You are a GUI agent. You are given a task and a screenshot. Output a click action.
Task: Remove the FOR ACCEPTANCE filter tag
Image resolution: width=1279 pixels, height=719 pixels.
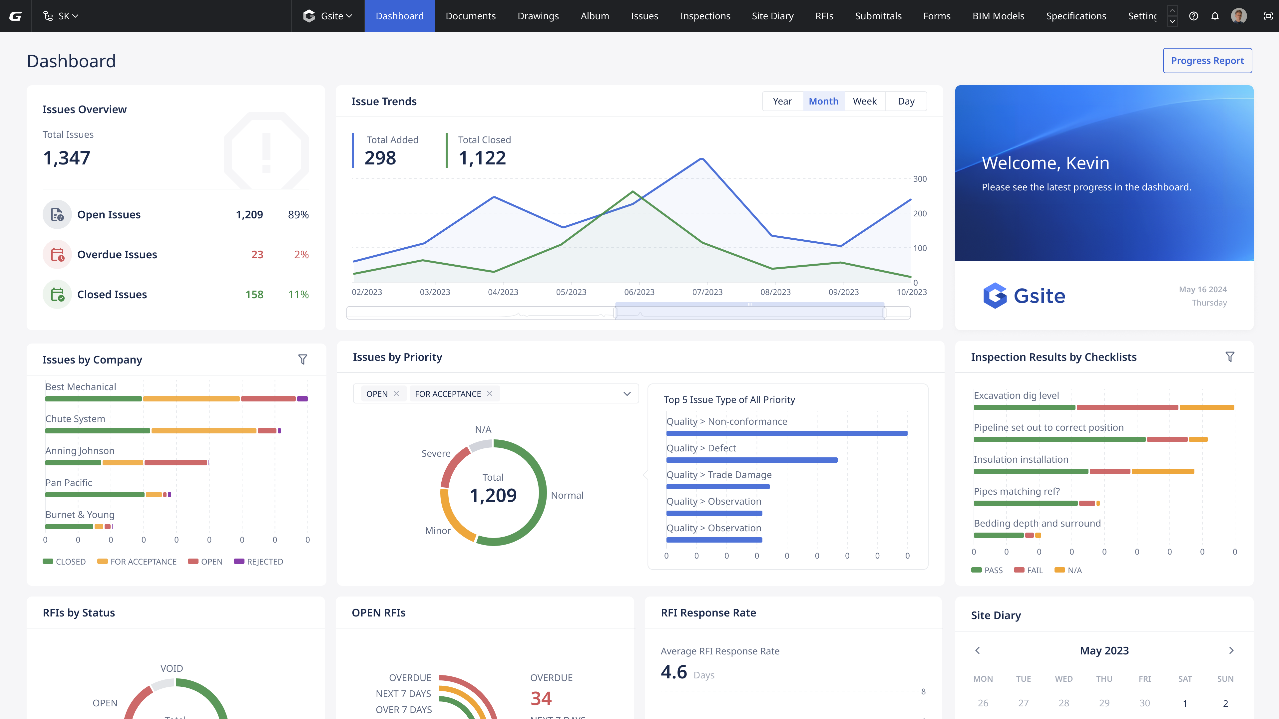pyautogui.click(x=490, y=393)
